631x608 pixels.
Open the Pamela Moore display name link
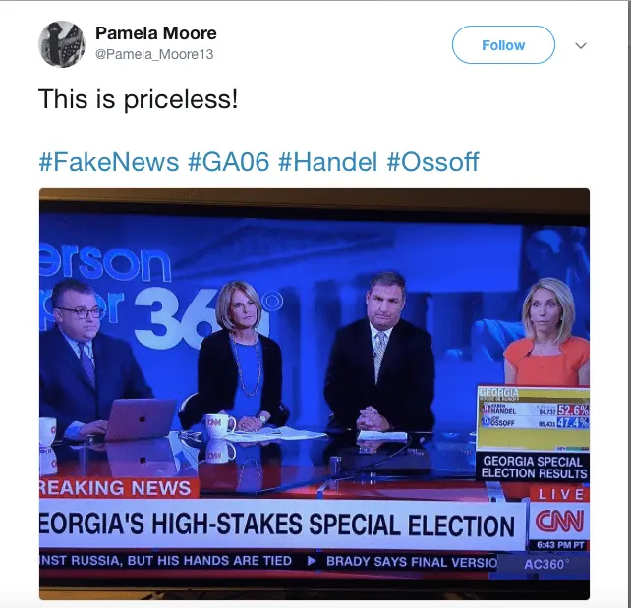coord(155,33)
